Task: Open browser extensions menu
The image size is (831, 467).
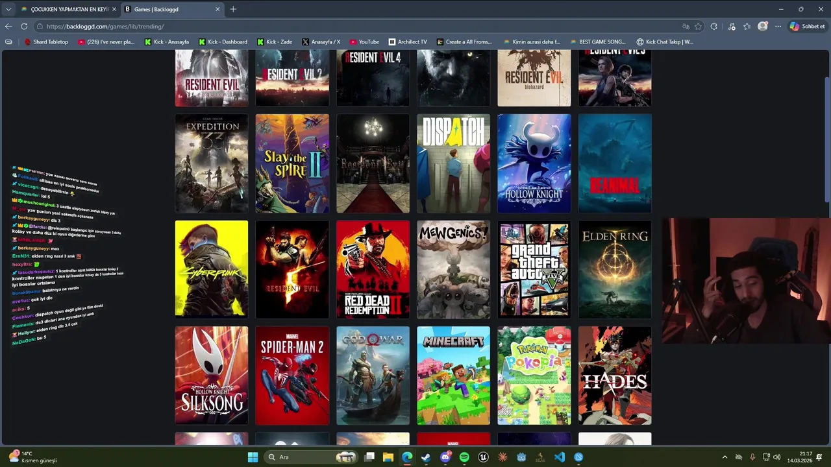Action: (714, 27)
